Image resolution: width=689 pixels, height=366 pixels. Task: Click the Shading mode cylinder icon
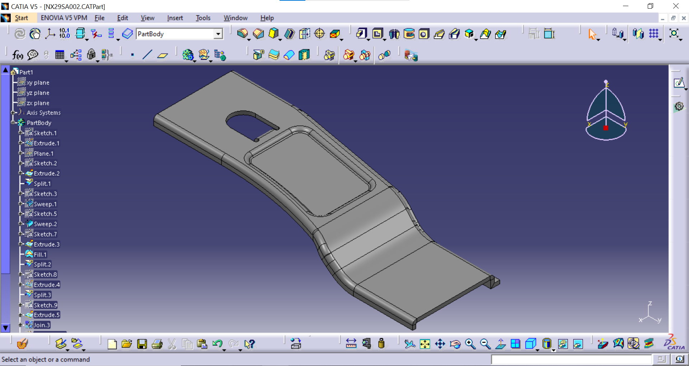coord(547,344)
